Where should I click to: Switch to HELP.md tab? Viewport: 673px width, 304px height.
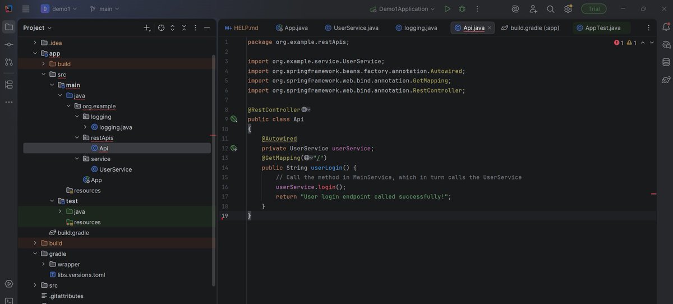coord(242,27)
